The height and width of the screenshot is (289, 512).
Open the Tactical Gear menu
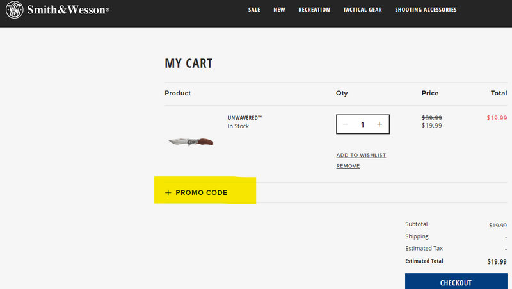click(x=362, y=10)
